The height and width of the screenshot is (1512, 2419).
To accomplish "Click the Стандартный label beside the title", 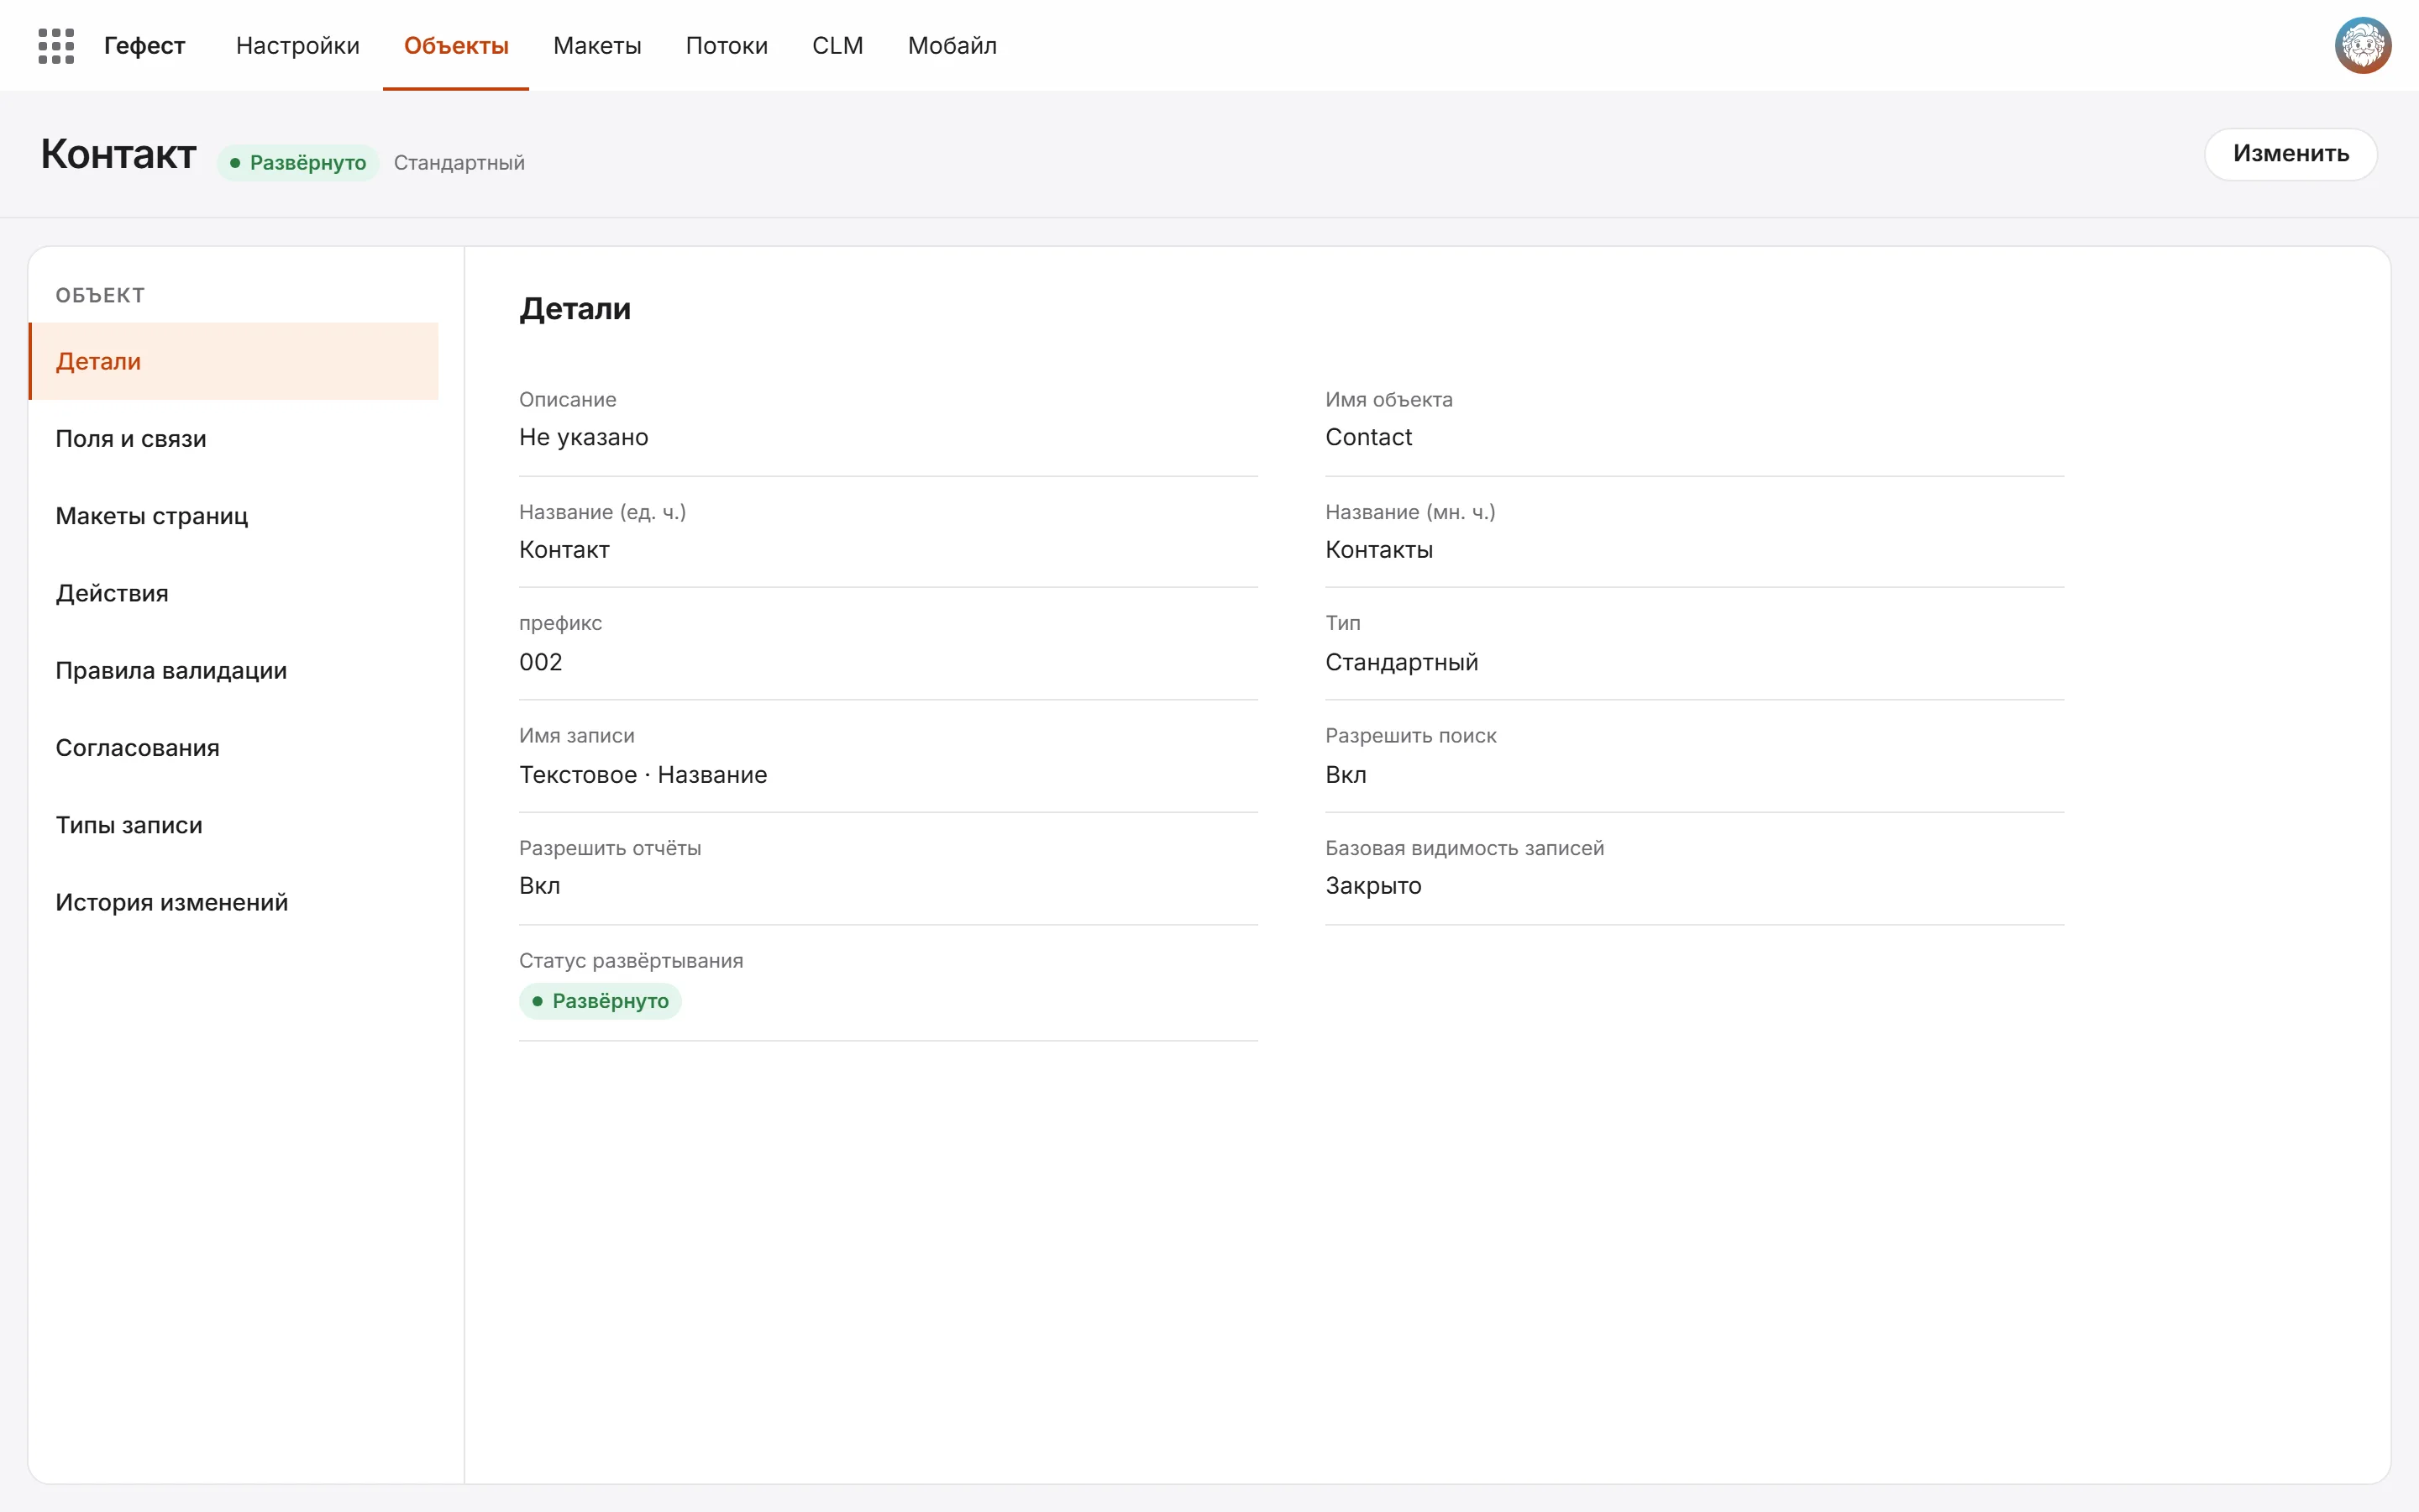I will [459, 162].
